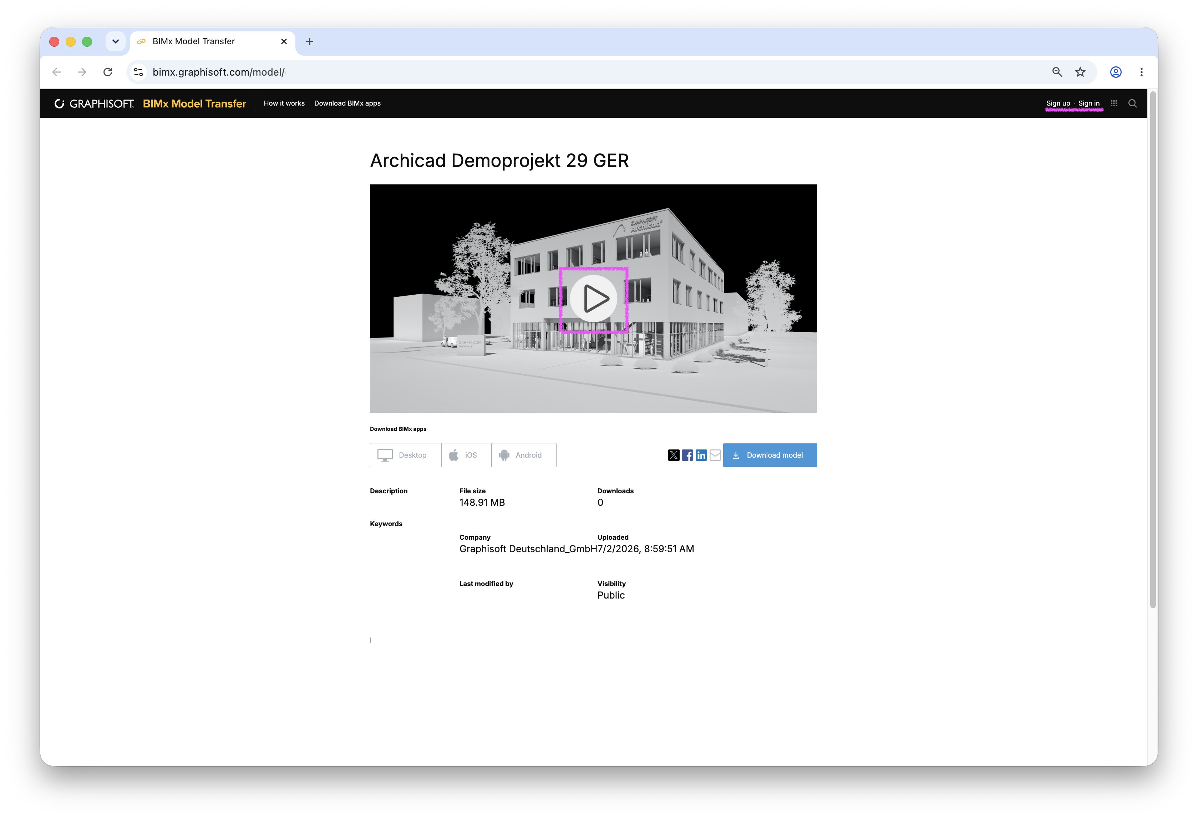Click the Description label

pos(389,491)
